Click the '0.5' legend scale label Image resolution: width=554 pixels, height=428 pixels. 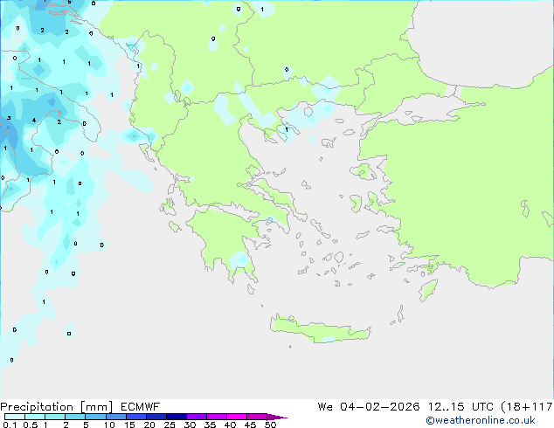[30, 425]
